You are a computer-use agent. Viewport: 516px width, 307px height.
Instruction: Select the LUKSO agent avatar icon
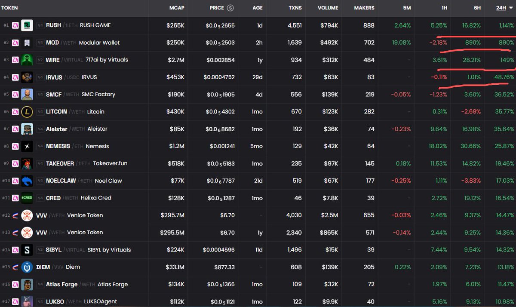(x=27, y=301)
